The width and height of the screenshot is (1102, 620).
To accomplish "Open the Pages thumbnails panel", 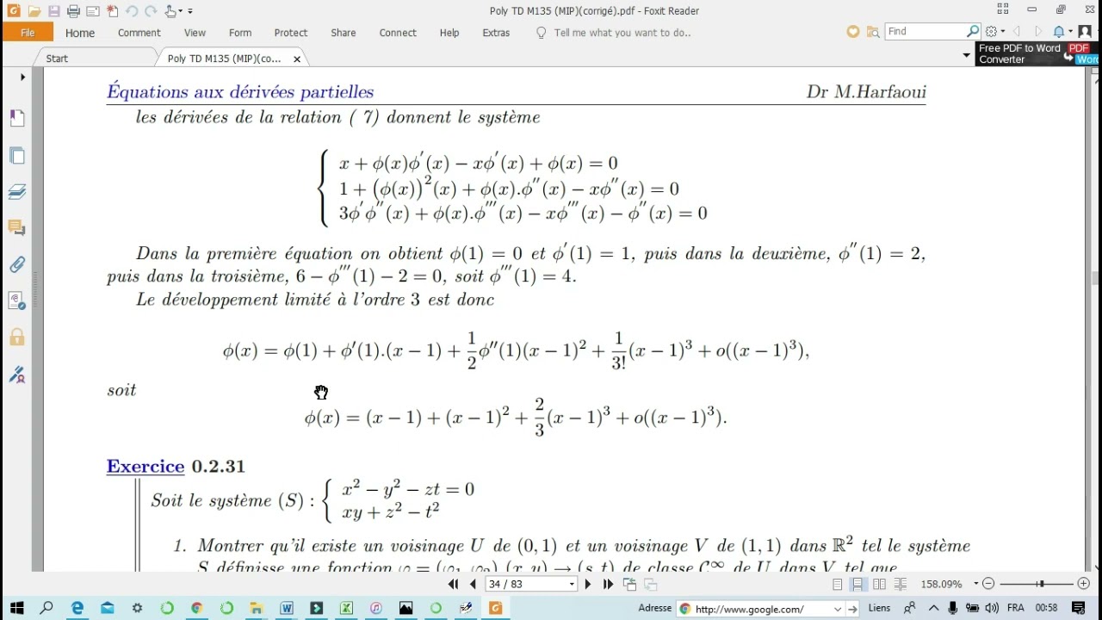I will tap(17, 155).
